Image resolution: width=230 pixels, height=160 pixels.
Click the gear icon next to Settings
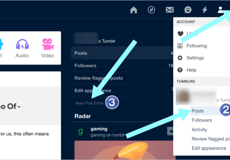180,58
